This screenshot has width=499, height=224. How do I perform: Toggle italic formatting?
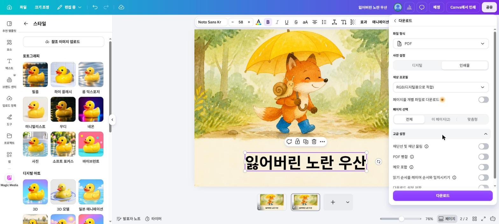point(277,22)
